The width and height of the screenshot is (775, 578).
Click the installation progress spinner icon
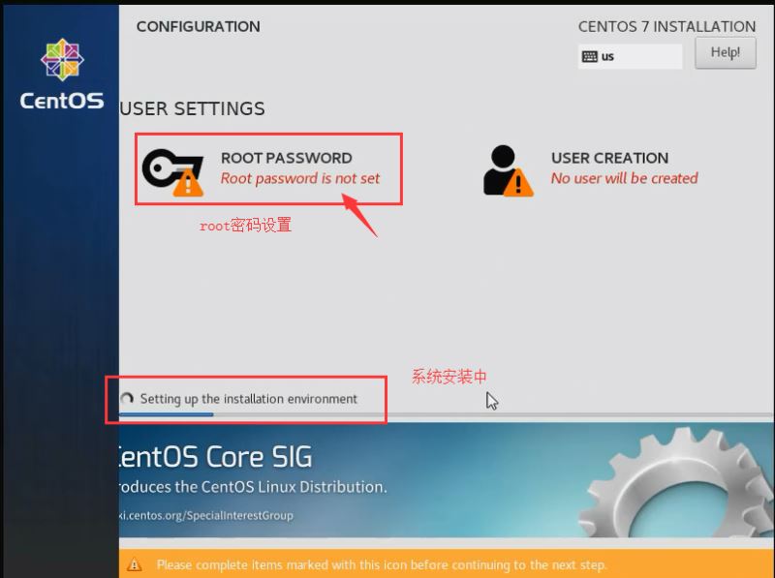[x=127, y=398]
